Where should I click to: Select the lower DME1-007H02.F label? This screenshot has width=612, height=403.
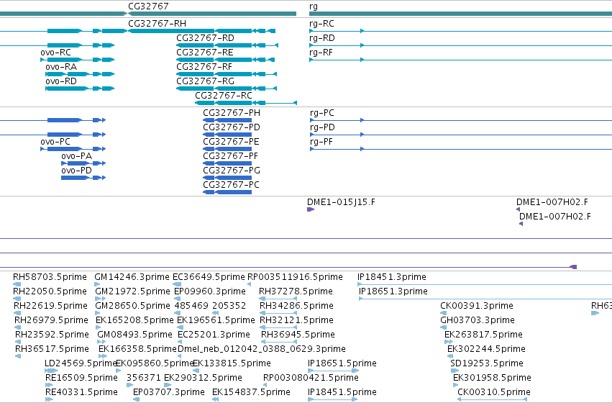click(555, 217)
